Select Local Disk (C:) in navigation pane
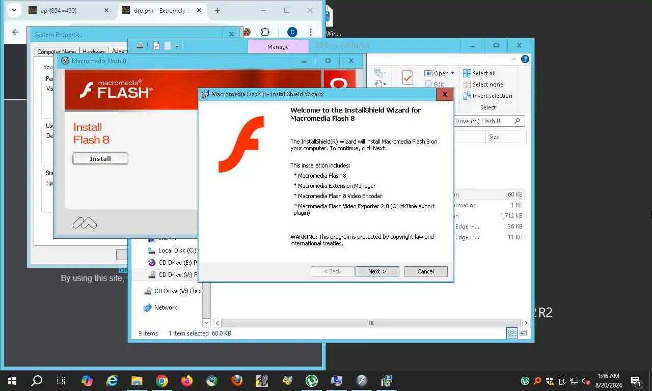This screenshot has width=652, height=391. (172, 250)
